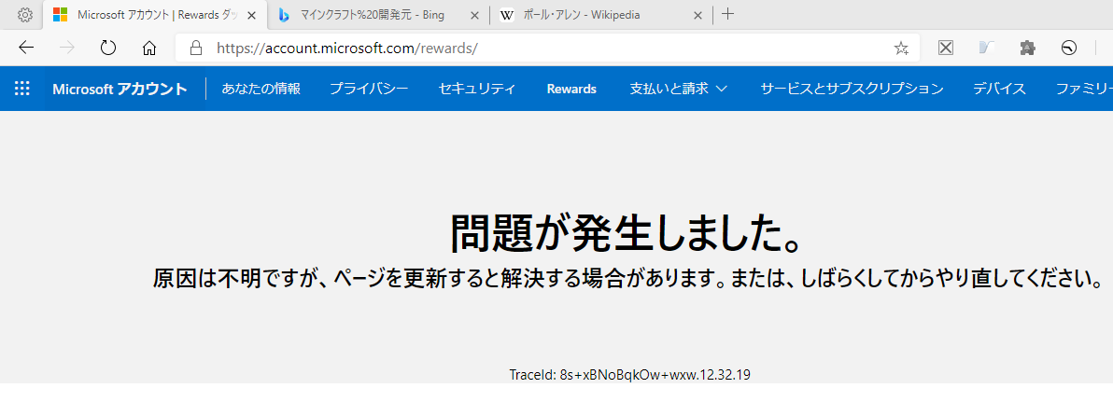
Task: Click the TraceId text line
Action: click(x=629, y=374)
